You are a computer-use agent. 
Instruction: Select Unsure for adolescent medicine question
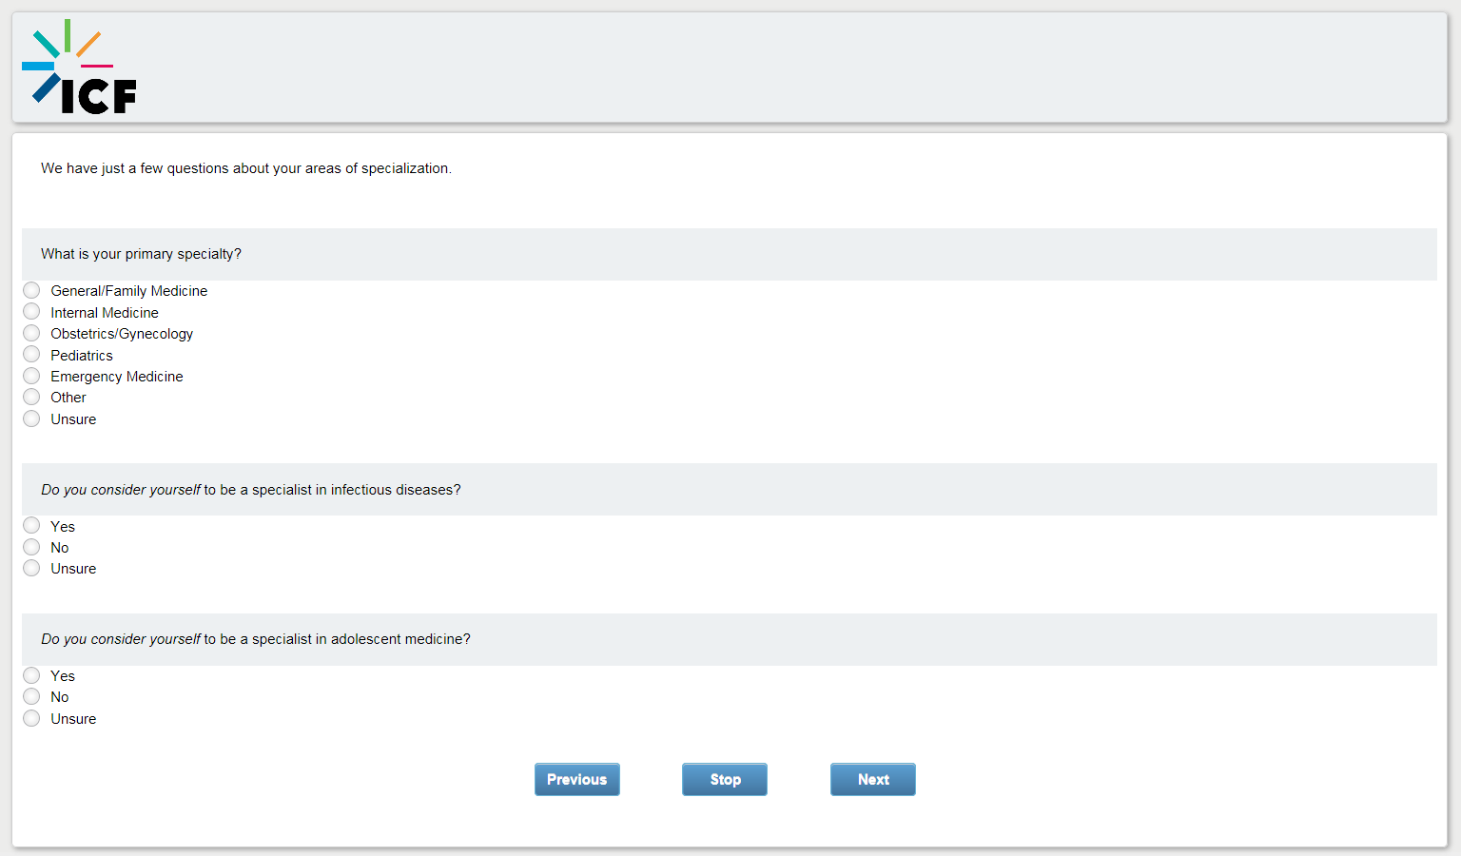[31, 718]
